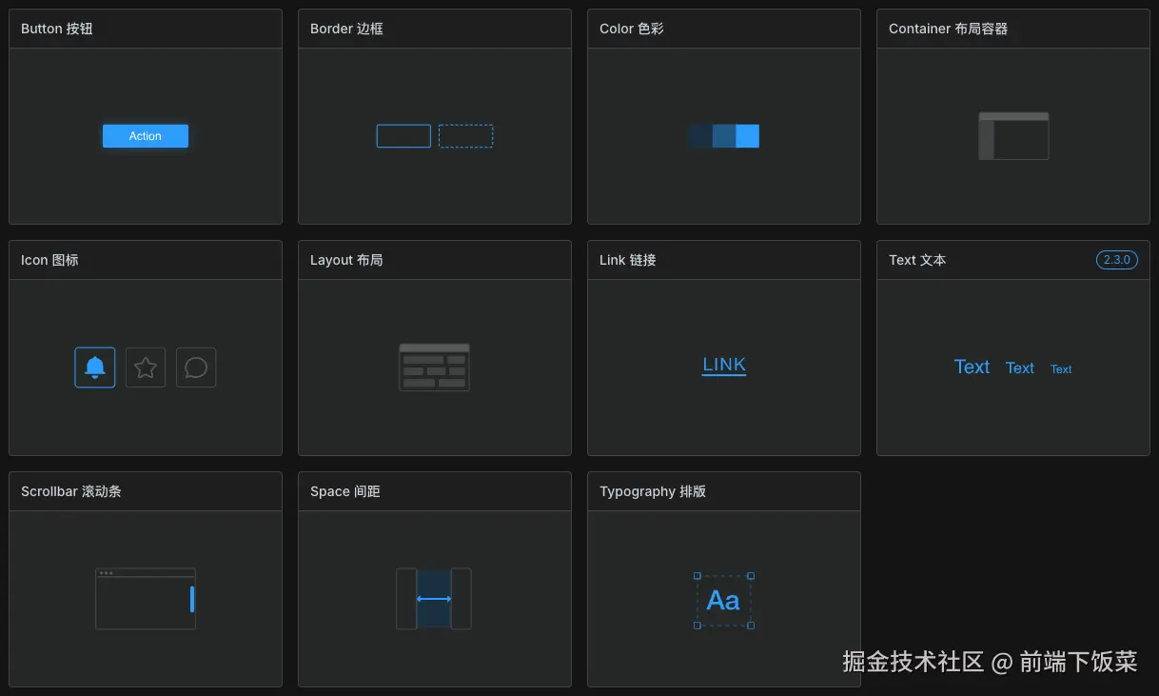Click the dashed border rectangle sample
The width and height of the screenshot is (1159, 696).
[465, 136]
